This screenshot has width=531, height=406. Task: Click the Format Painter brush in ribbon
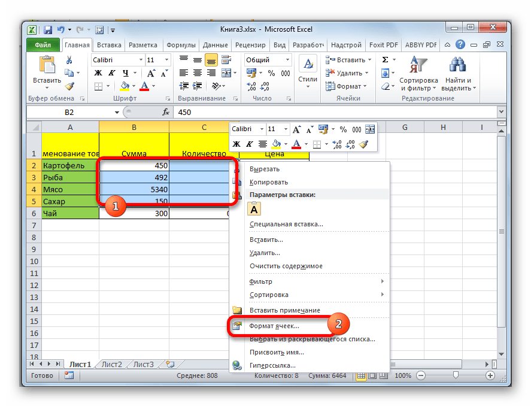(x=69, y=86)
